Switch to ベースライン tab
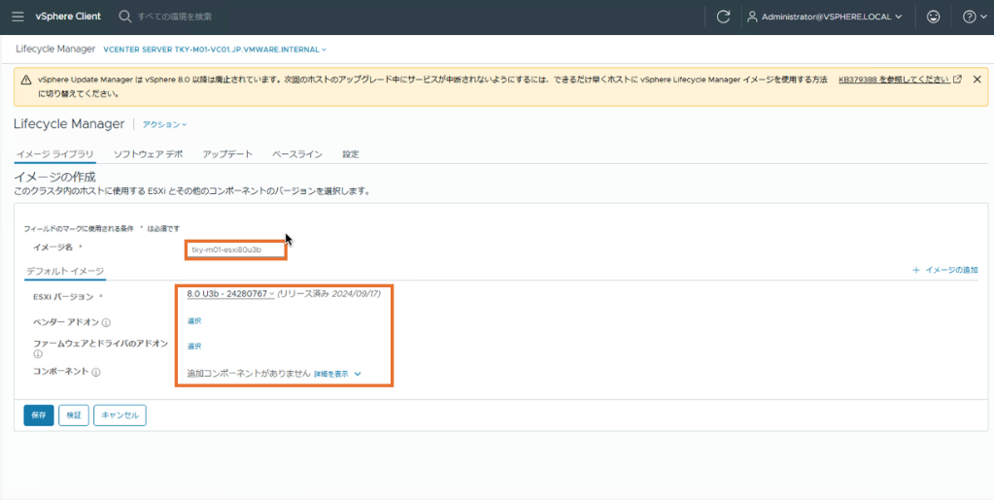Image resolution: width=994 pixels, height=500 pixels. point(297,154)
